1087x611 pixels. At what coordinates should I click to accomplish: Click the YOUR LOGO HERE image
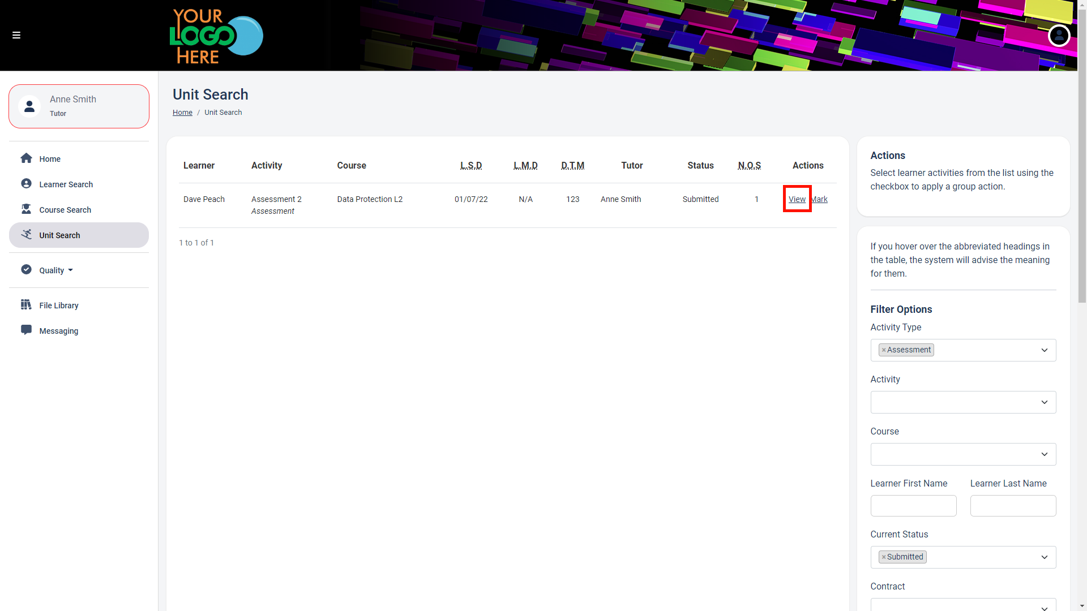[216, 36]
